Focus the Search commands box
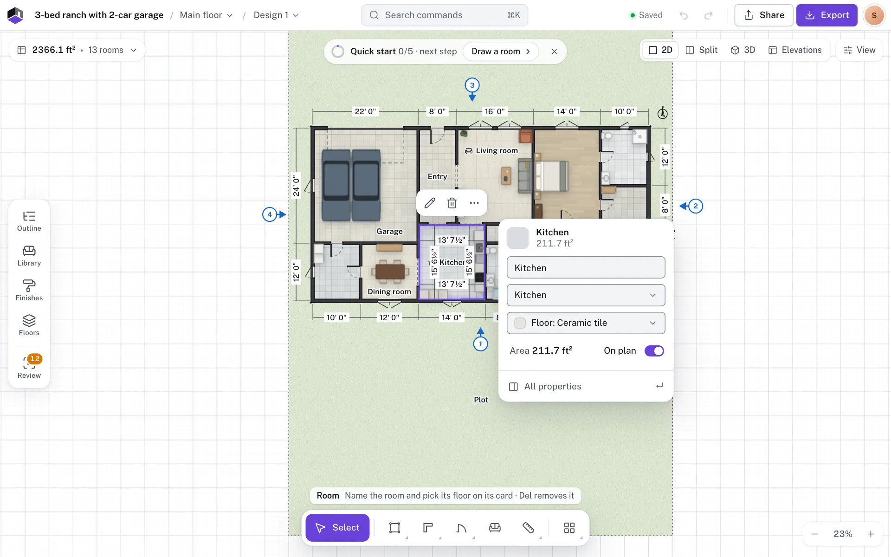This screenshot has height=557, width=891. 445,15
